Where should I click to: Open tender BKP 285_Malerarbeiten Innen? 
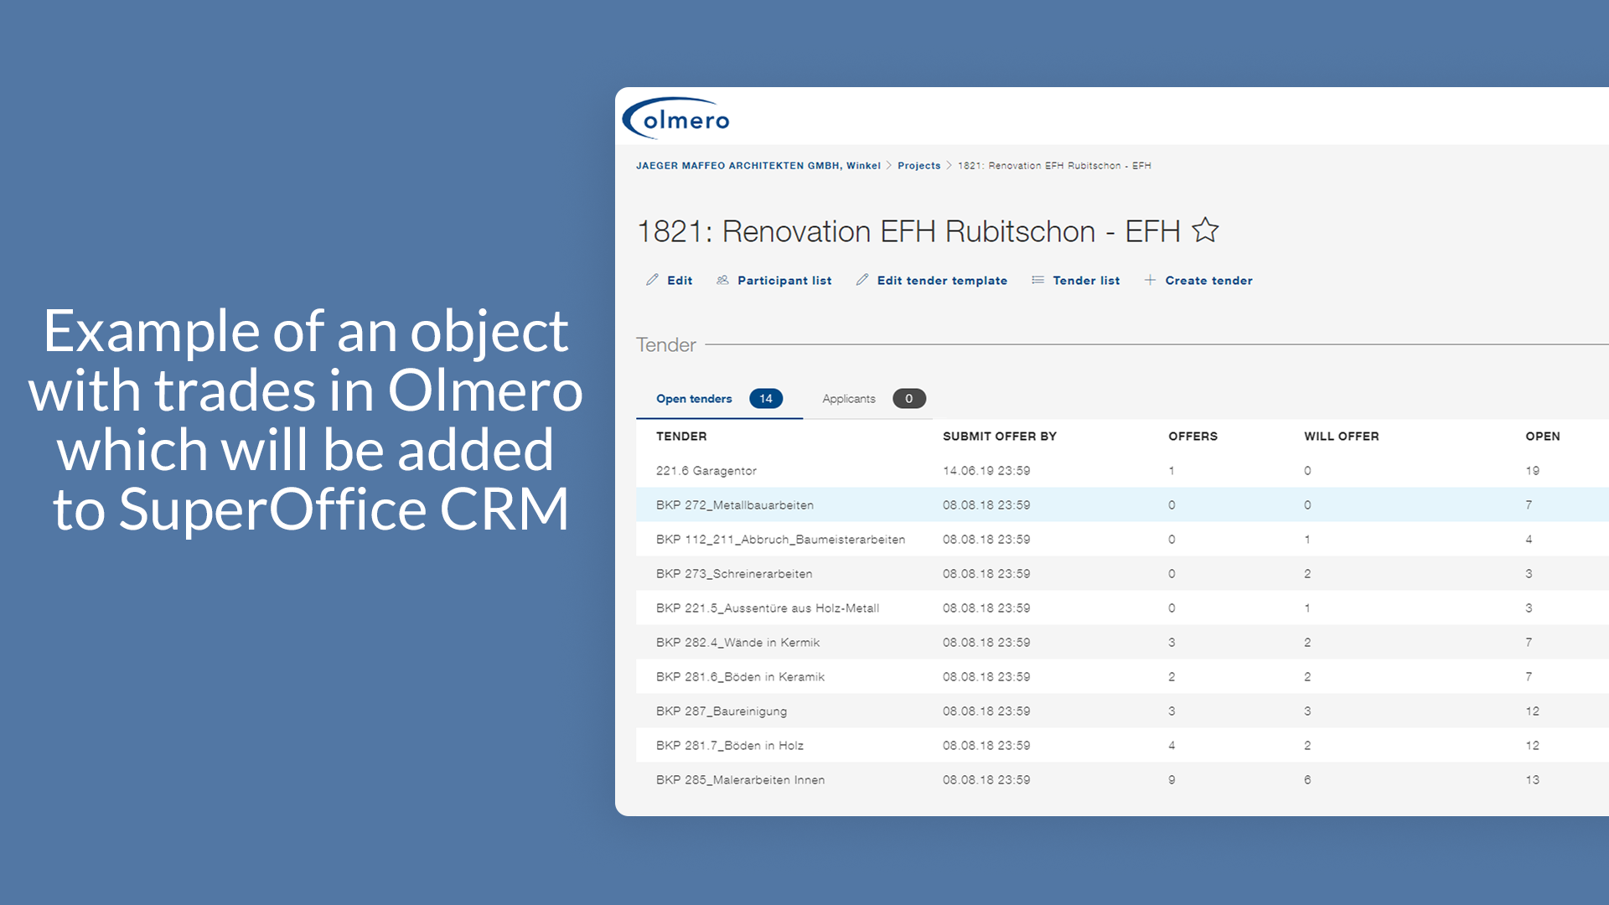(741, 780)
